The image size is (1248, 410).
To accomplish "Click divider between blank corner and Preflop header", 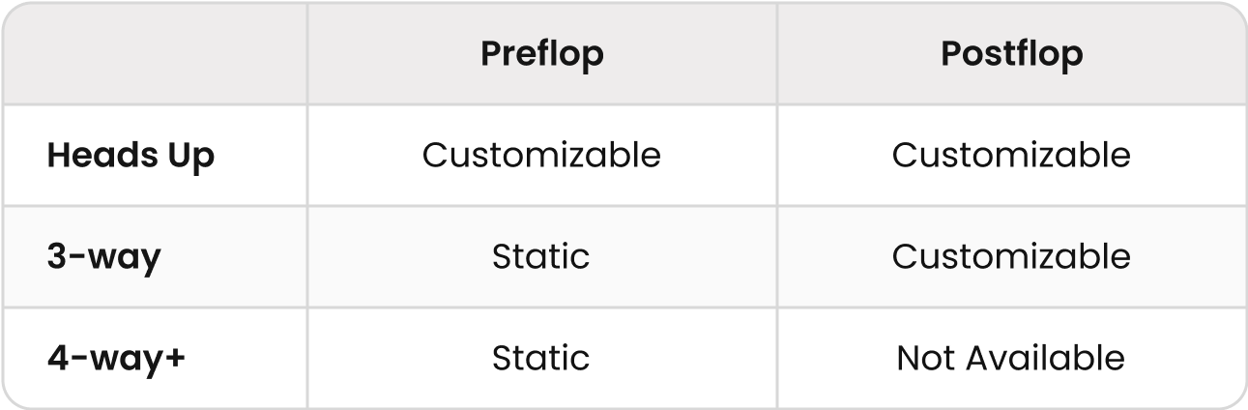I will pos(307,54).
